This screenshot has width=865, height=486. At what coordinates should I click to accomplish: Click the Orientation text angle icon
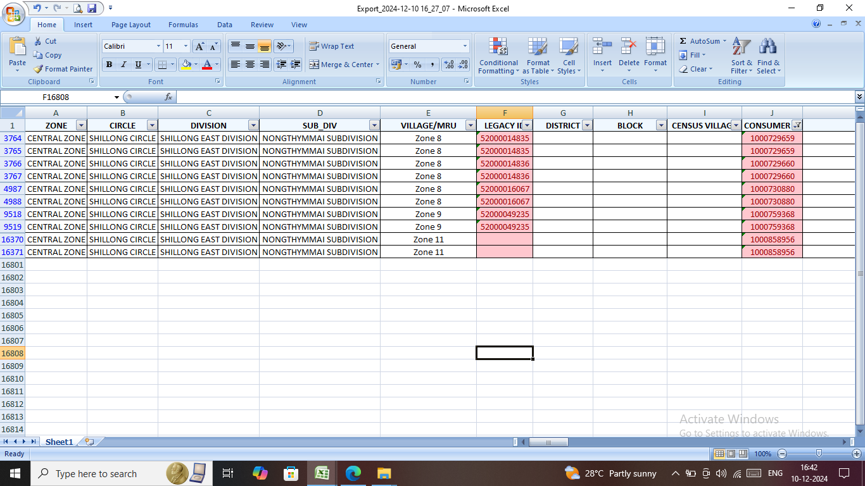tap(282, 46)
